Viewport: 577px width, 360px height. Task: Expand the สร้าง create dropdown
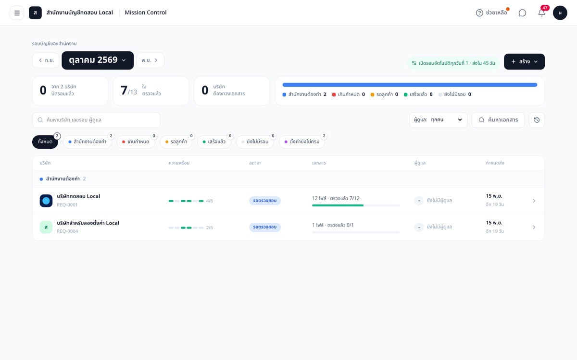tap(524, 61)
